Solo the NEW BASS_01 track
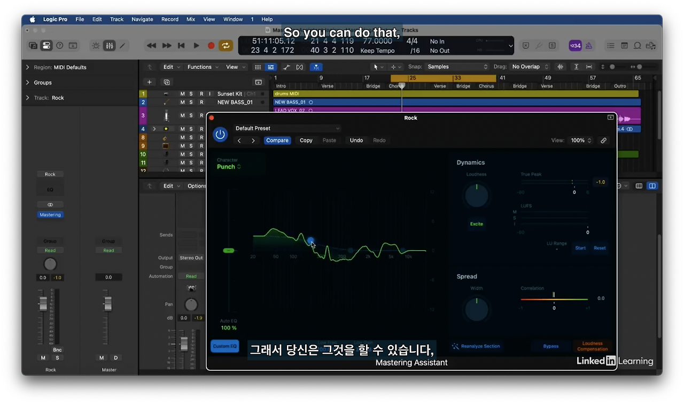Viewport: 684px width, 404px height. point(191,102)
